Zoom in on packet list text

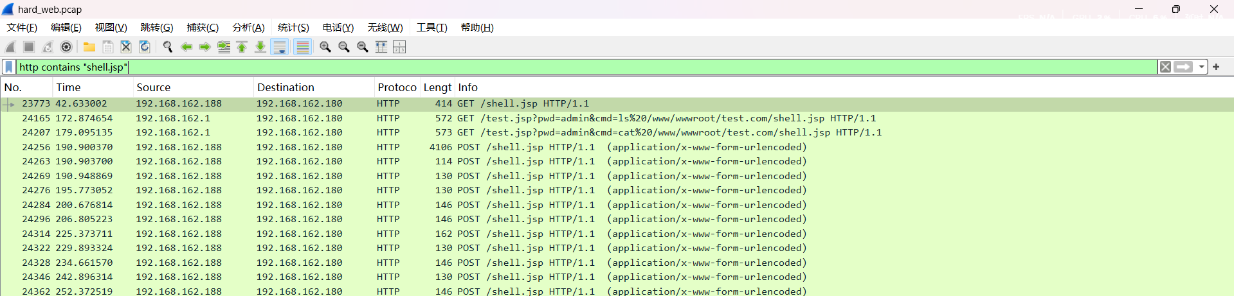pyautogui.click(x=325, y=47)
